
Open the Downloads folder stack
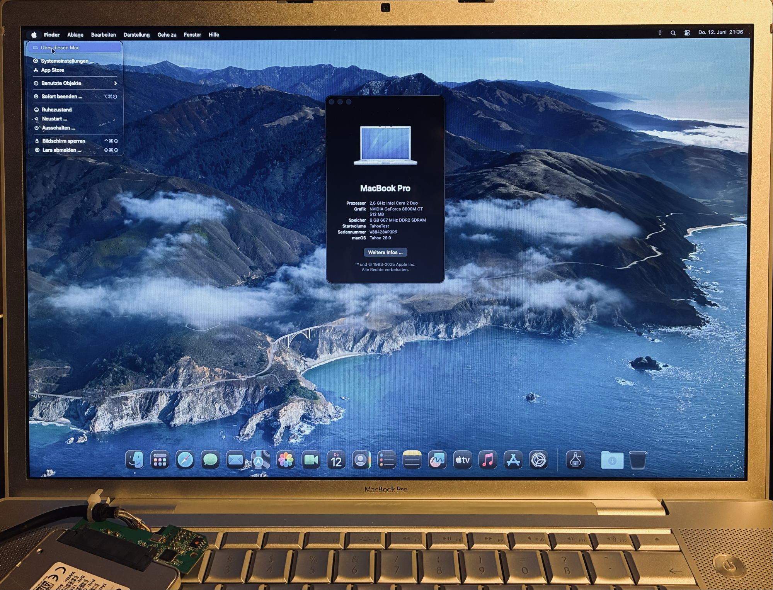(612, 460)
